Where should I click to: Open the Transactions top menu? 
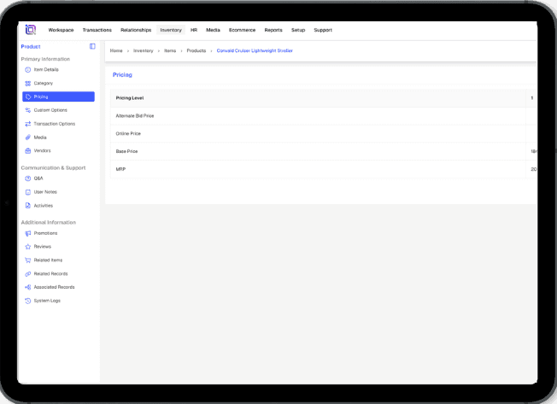(97, 30)
